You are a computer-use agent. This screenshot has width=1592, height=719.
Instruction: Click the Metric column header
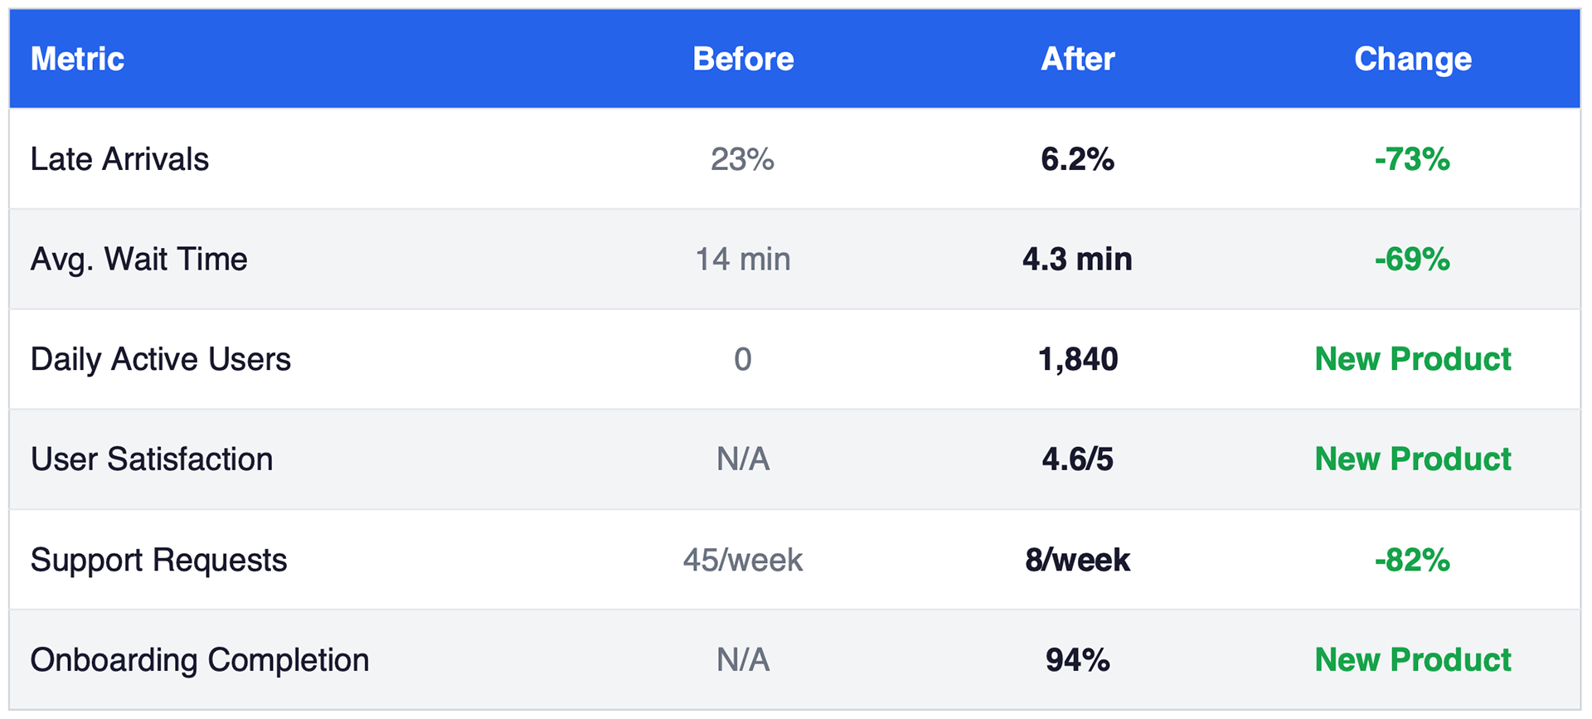tap(77, 59)
